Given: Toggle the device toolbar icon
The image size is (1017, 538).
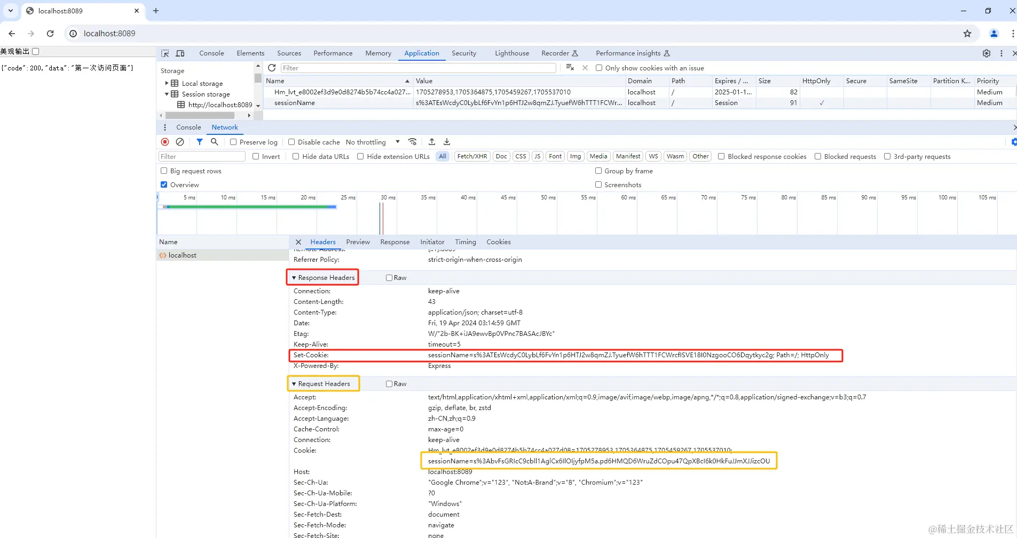Looking at the screenshot, I should tap(180, 53).
